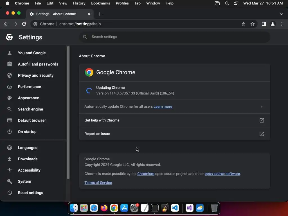Open the Help menu
The width and height of the screenshot is (288, 216).
coord(169,3)
